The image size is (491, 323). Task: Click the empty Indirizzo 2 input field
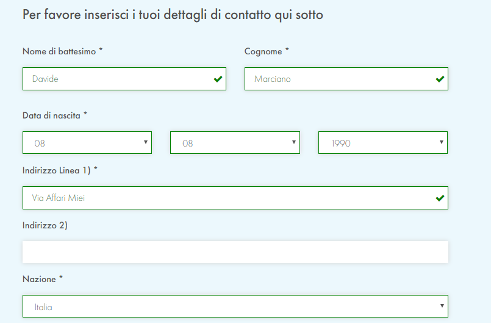pyautogui.click(x=235, y=252)
